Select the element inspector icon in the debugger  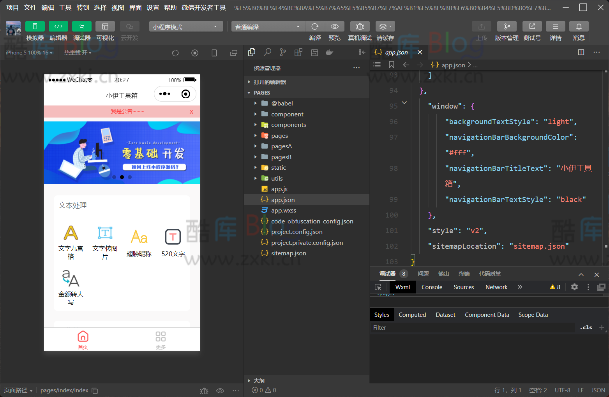pos(378,287)
